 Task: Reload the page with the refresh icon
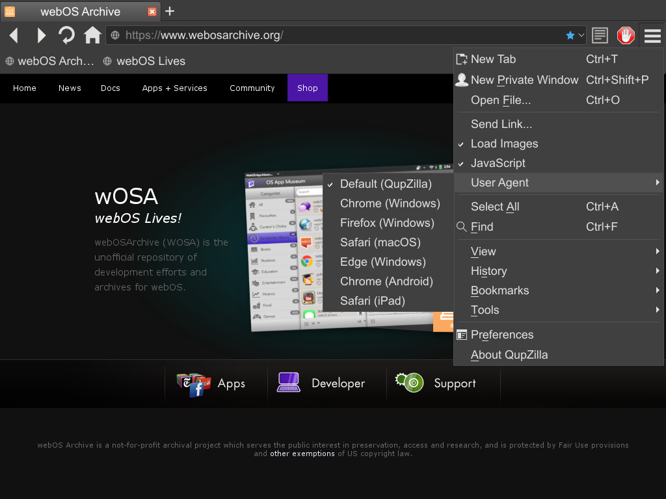point(66,35)
